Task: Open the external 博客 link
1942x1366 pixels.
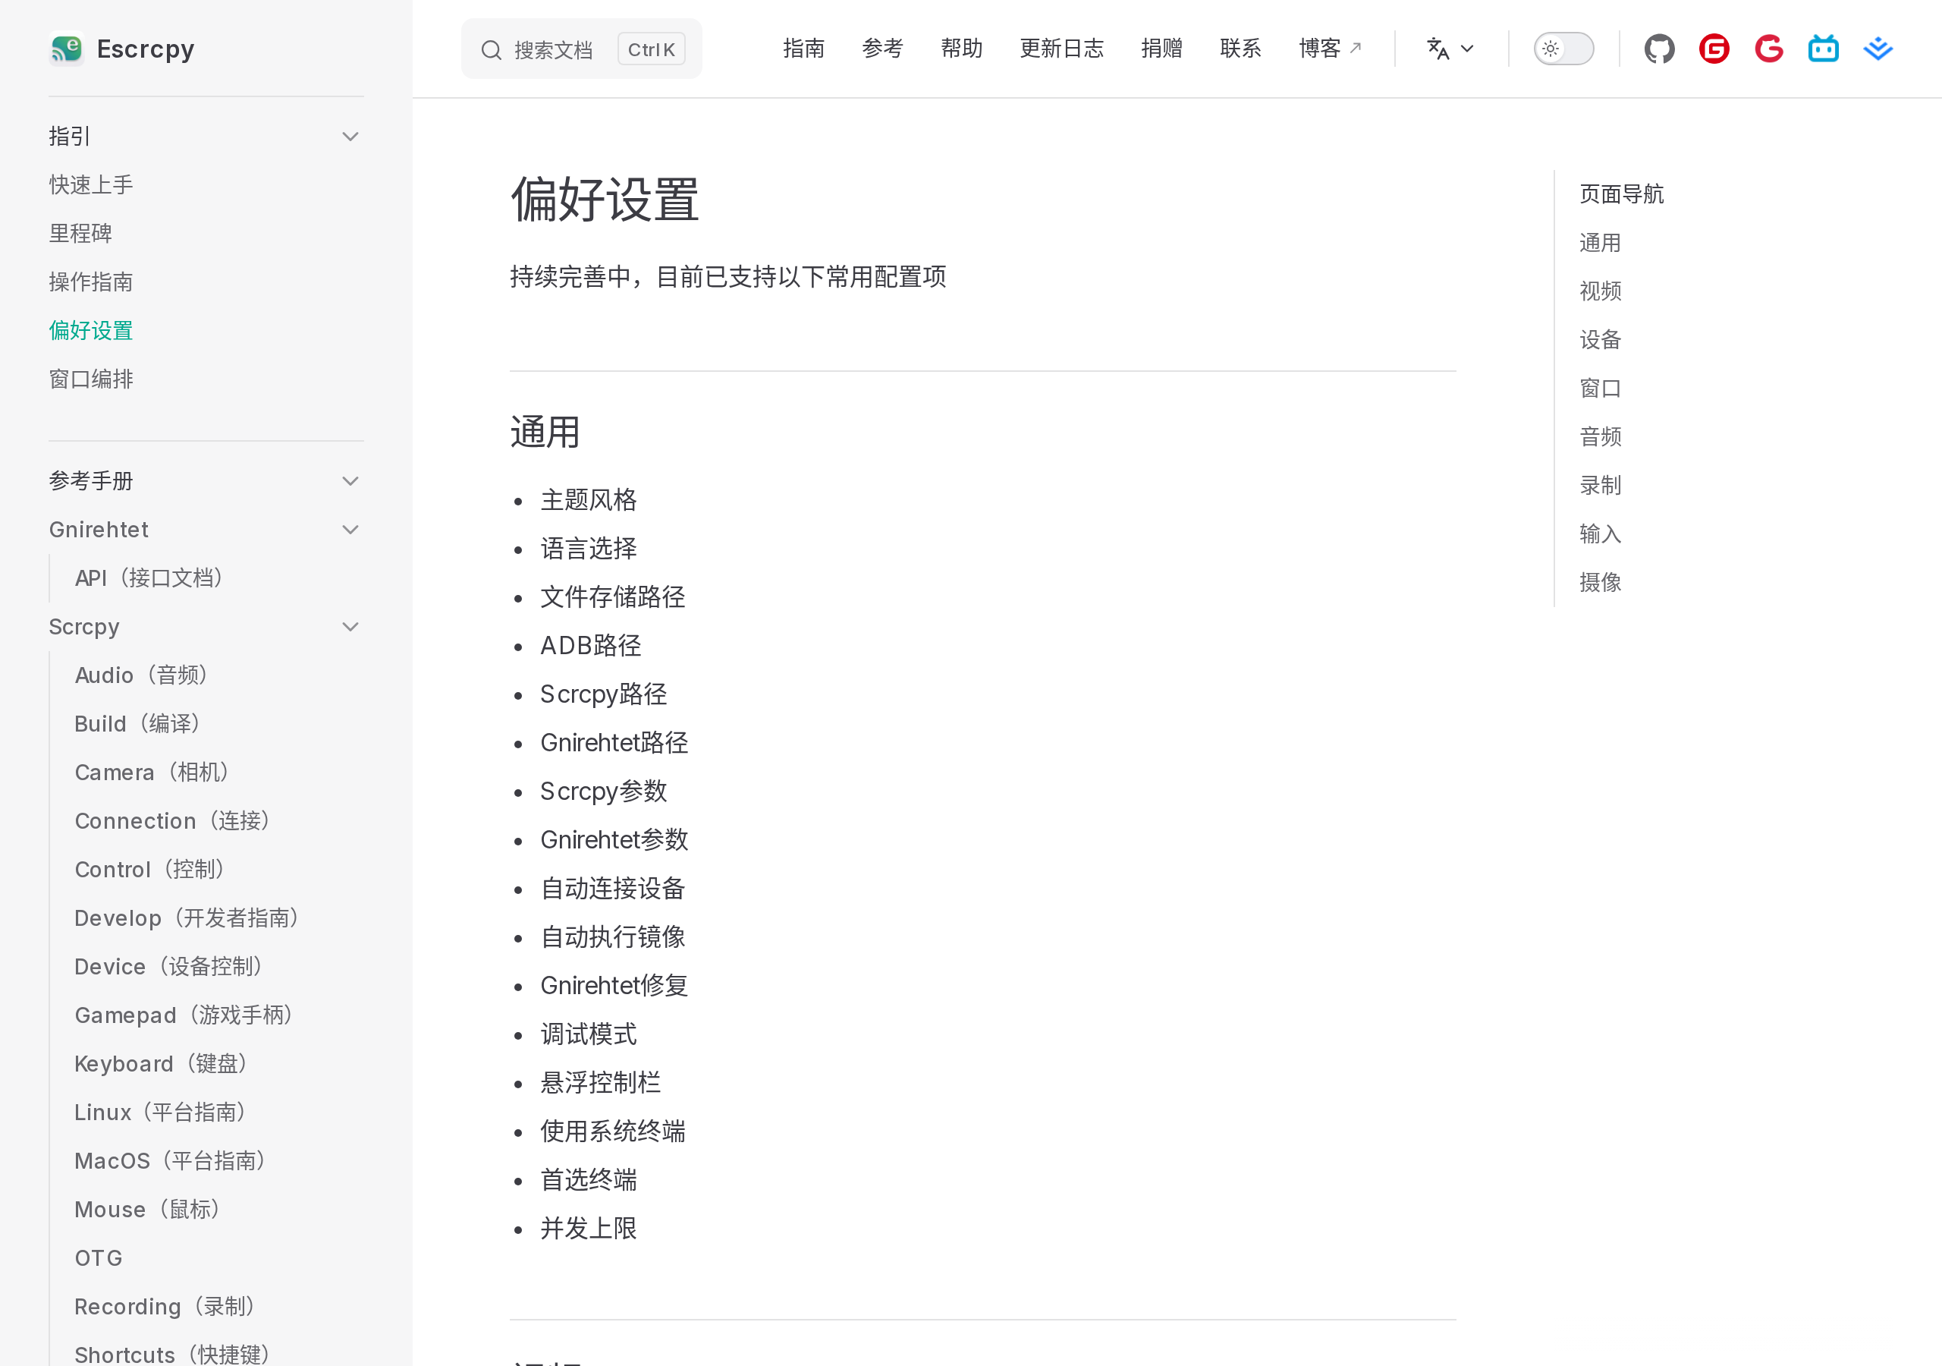Action: point(1330,49)
